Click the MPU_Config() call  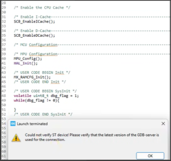tap(28, 59)
